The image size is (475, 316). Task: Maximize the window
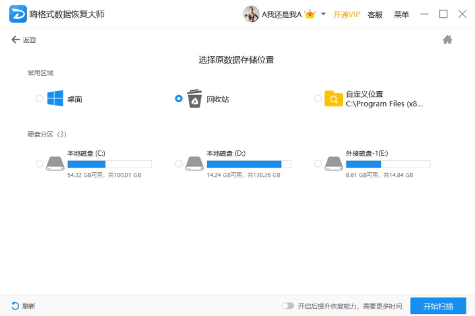tap(443, 14)
